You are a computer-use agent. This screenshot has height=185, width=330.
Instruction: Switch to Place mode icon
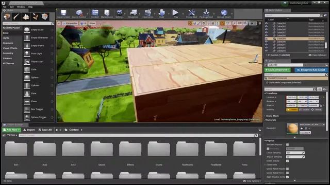pos(7,17)
